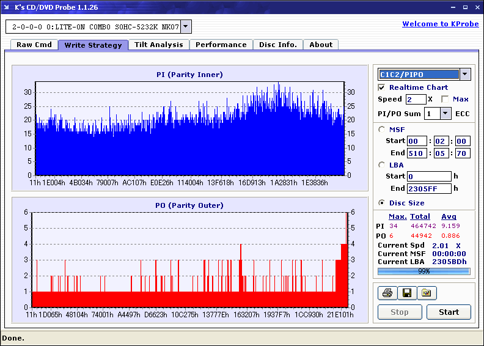Click the LBA End input field
This screenshot has height=346, width=484.
(429, 188)
